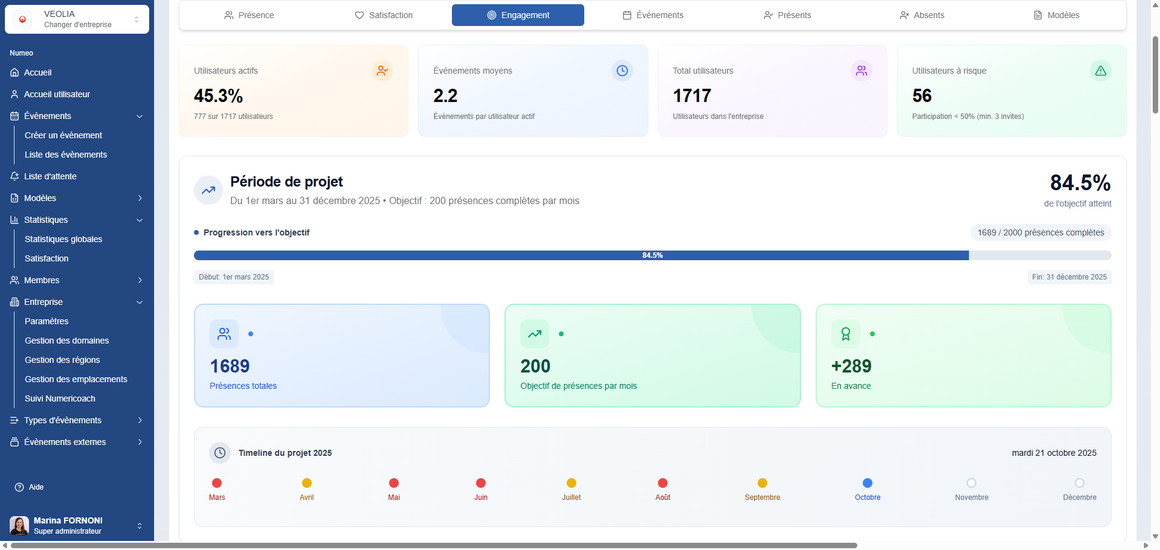Click the award ribbon icon in En avance card
Screen dimensions: 1160x550
click(x=845, y=334)
